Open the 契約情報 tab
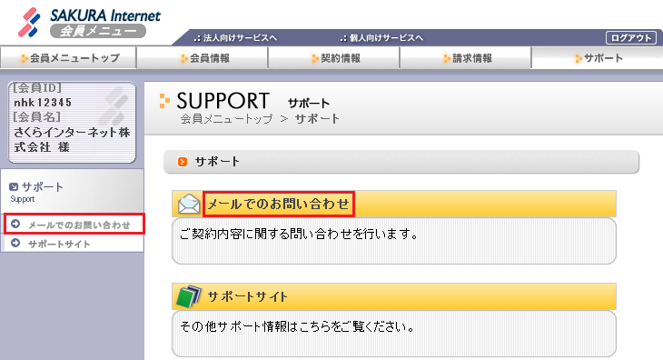Image resolution: width=663 pixels, height=360 pixels. coord(334,57)
